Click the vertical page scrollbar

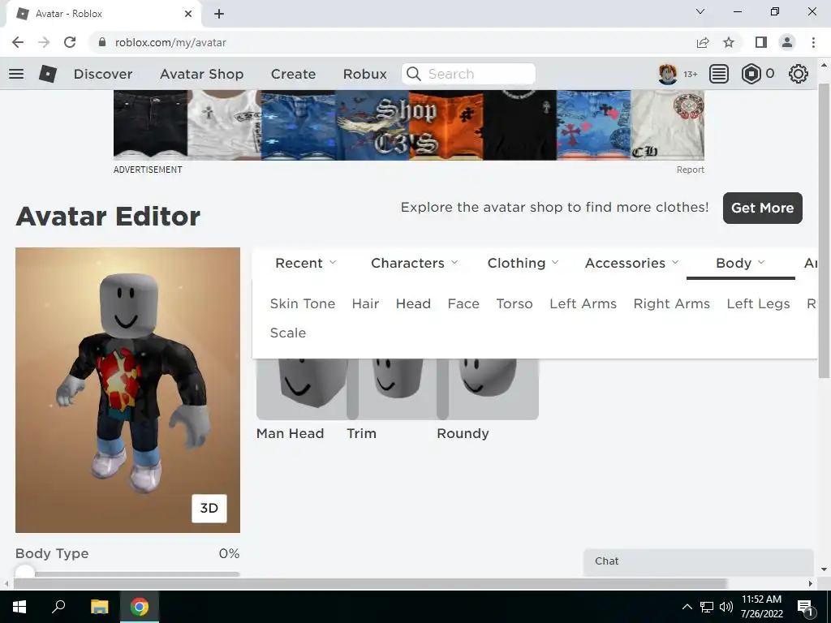tap(824, 230)
